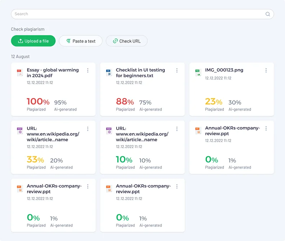Open the more options menu on the Checklist in UI testing card

tap(177, 70)
